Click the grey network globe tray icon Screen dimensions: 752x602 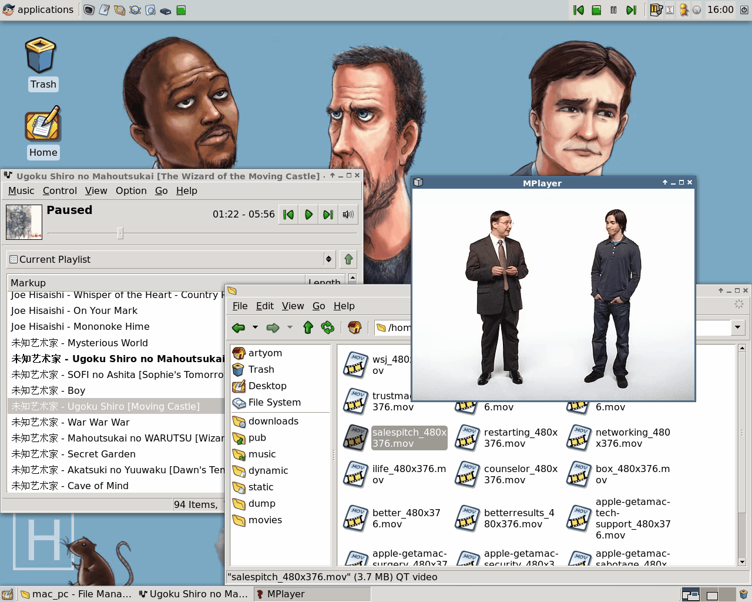click(x=697, y=10)
